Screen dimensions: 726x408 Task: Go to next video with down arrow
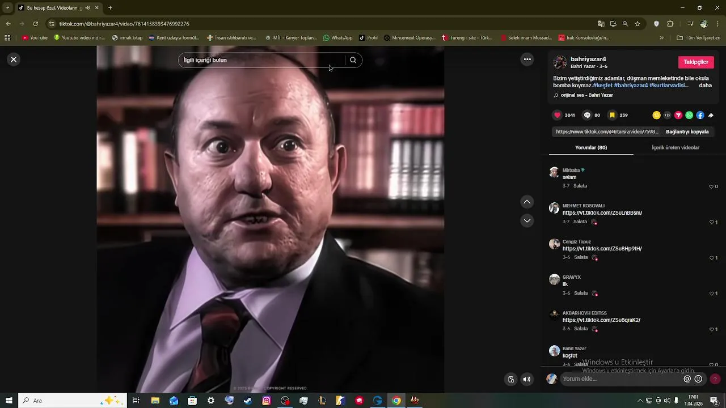click(x=527, y=220)
